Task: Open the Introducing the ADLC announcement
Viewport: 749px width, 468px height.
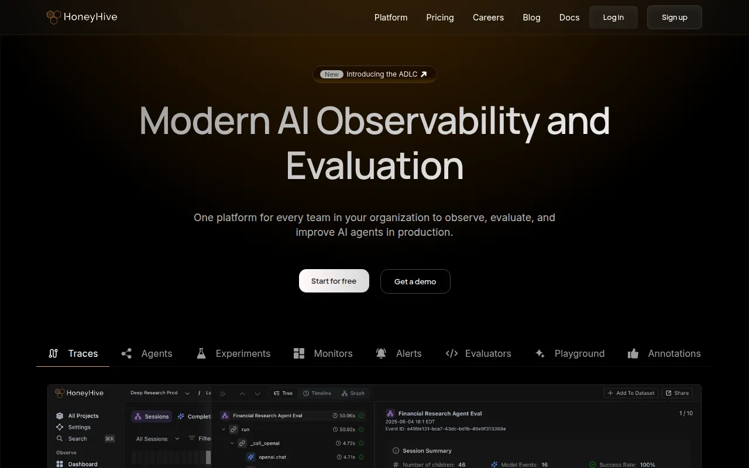Action: (374, 74)
